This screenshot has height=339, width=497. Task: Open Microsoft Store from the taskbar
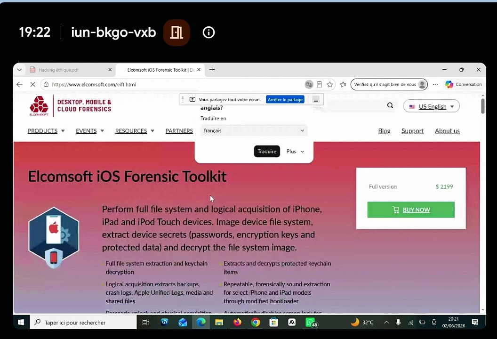coord(274,323)
